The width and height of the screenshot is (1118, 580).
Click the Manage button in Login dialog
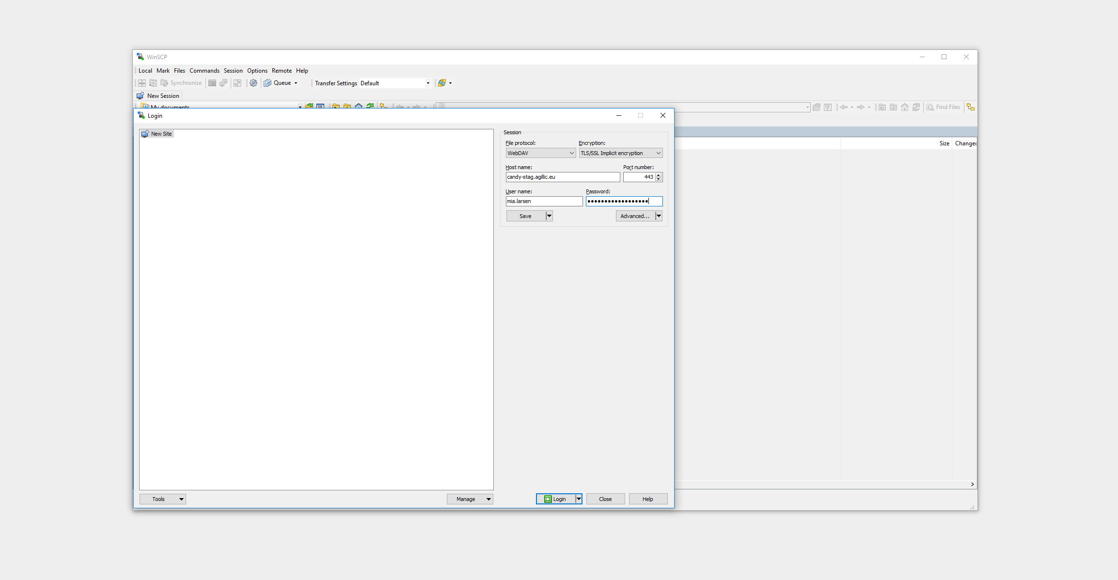click(x=470, y=499)
